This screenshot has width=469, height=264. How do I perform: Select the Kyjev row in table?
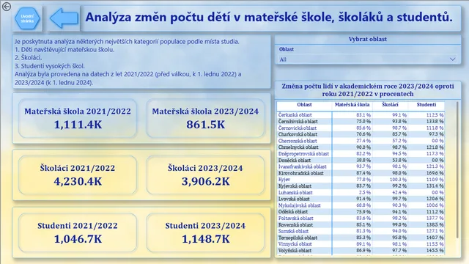(x=361, y=180)
